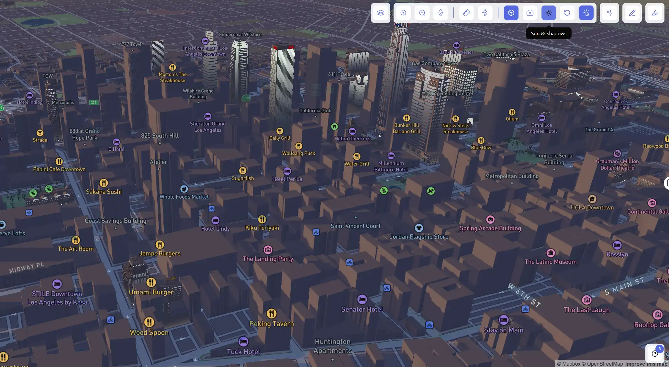
Task: Select the Brush highlighter tool
Action: click(x=655, y=13)
